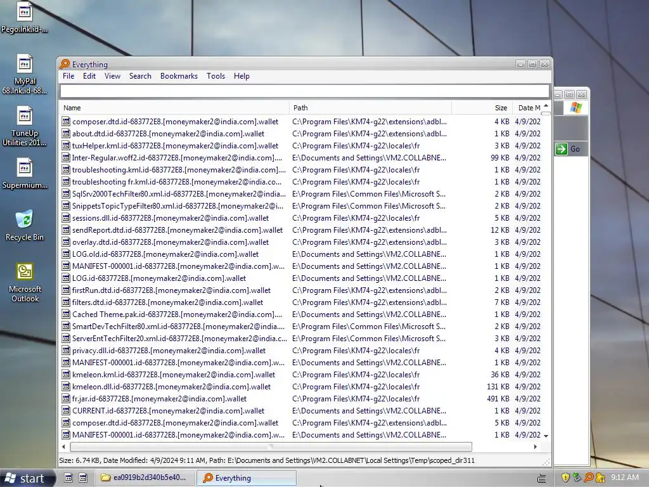Select the file name troubleshooting.kml.id-683772E8

pyautogui.click(x=179, y=170)
